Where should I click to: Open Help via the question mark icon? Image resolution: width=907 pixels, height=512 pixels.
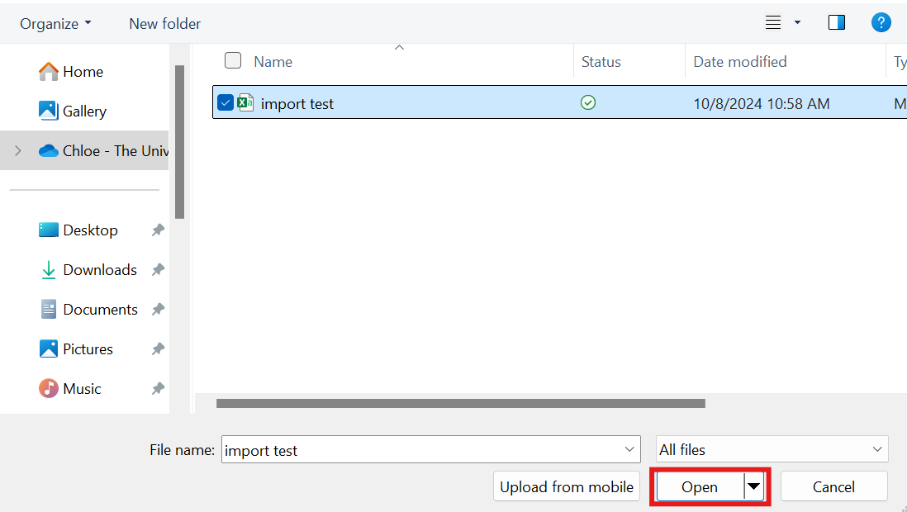(x=881, y=22)
